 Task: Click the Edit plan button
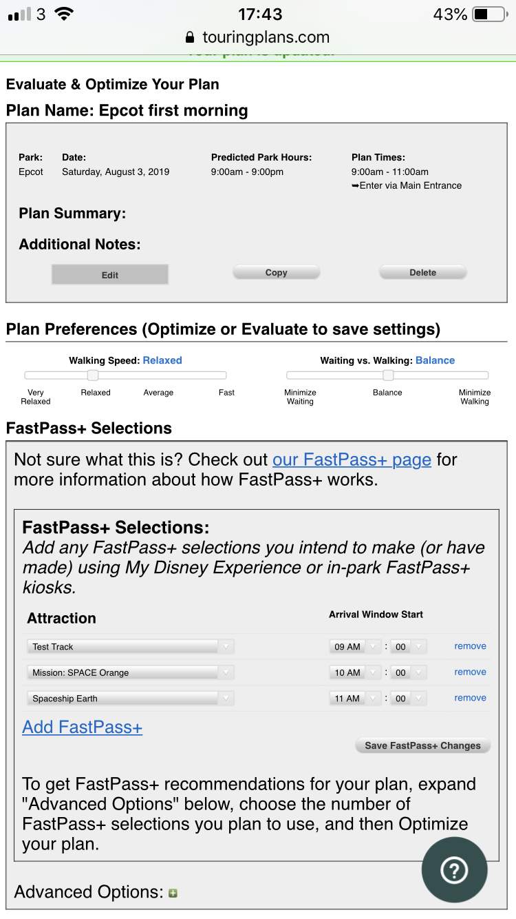110,275
